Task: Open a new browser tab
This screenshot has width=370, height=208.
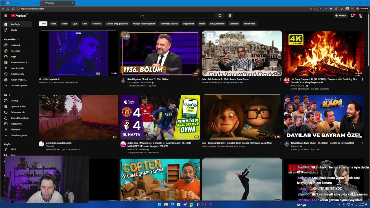Action: click(x=78, y=3)
